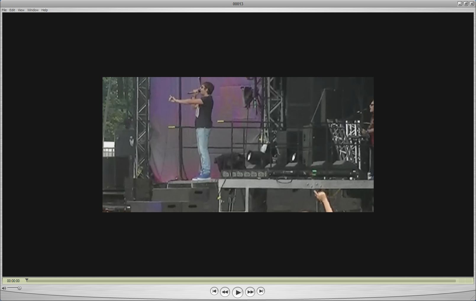Click the video frame of the singer
The image size is (476, 301).
coord(238,145)
